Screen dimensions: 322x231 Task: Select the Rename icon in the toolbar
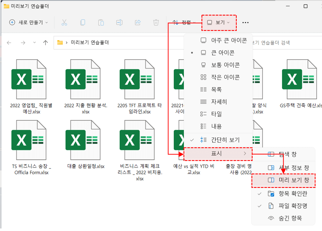119,22
